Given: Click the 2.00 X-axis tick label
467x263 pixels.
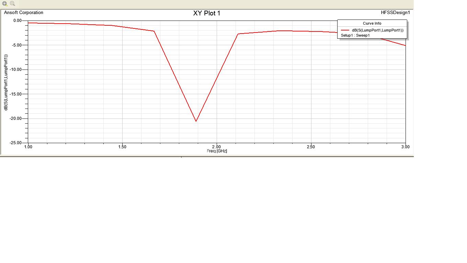Looking at the screenshot, I should (x=217, y=147).
